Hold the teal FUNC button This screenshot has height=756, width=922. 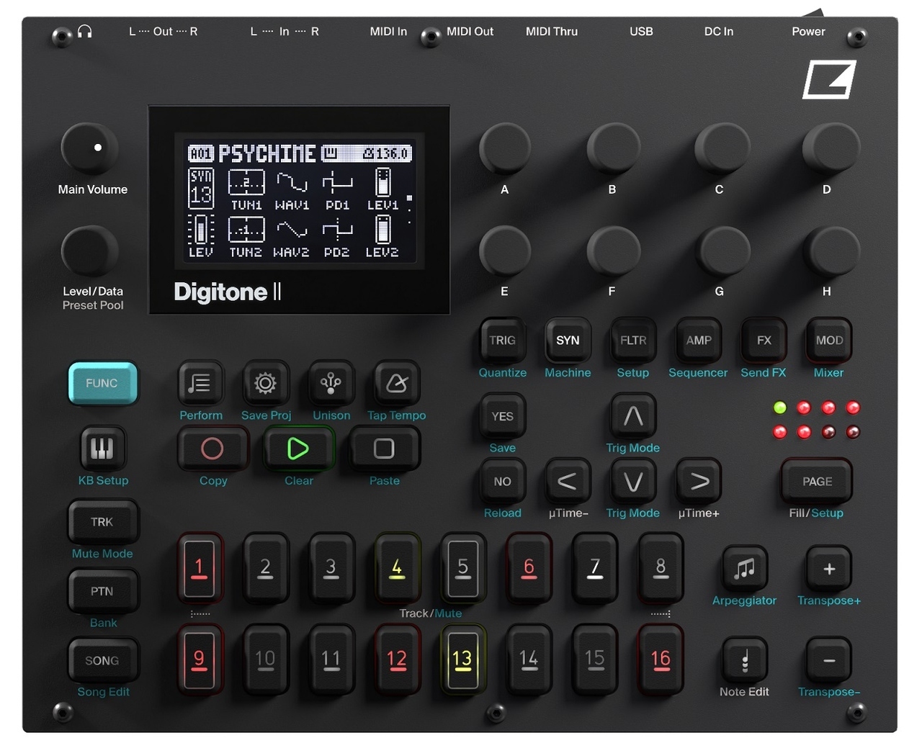click(x=102, y=383)
